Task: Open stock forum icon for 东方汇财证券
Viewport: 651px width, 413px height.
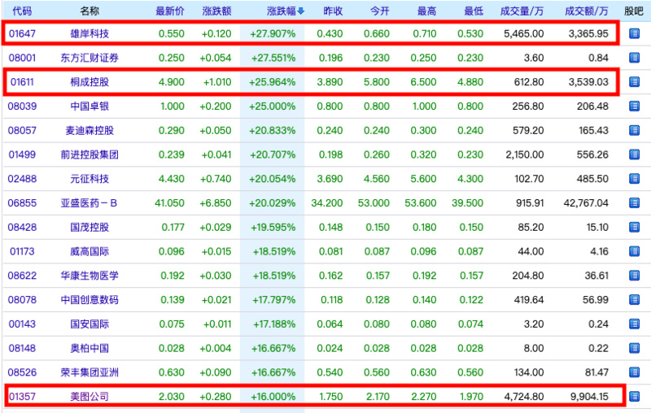Action: tap(634, 58)
